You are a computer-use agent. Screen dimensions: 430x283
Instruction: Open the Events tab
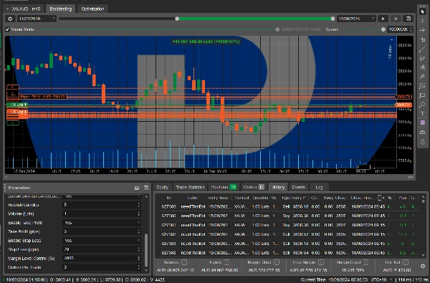coord(298,187)
